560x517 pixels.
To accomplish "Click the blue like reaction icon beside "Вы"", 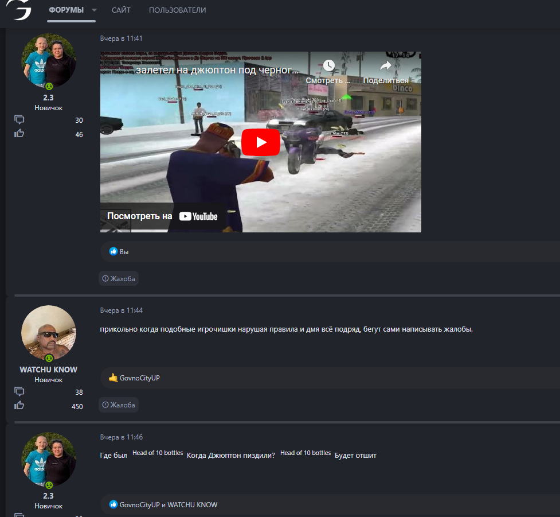I will pos(113,251).
